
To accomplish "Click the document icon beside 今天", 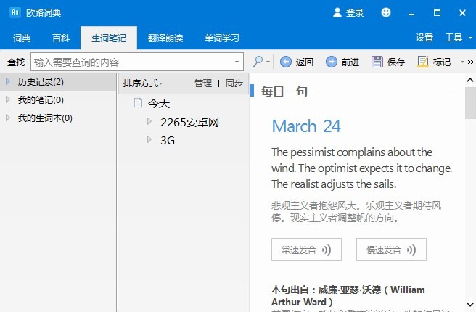I will [138, 103].
